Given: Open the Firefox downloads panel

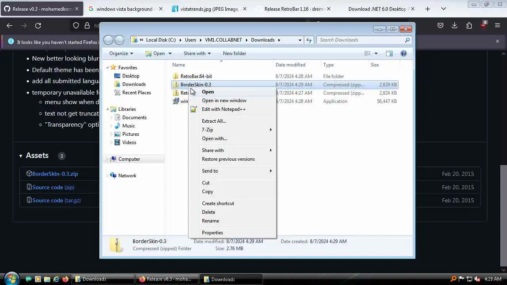Looking at the screenshot, I should click(455, 25).
